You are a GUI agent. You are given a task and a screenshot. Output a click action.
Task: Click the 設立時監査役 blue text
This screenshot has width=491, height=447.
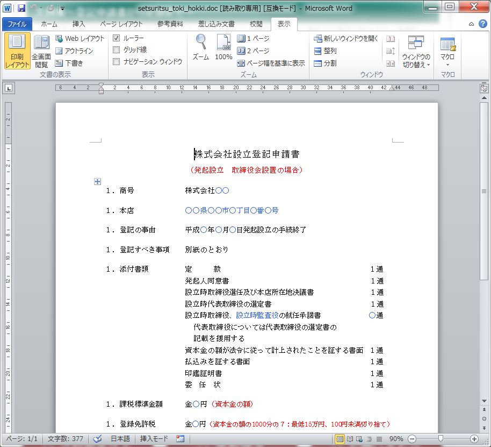coord(257,315)
